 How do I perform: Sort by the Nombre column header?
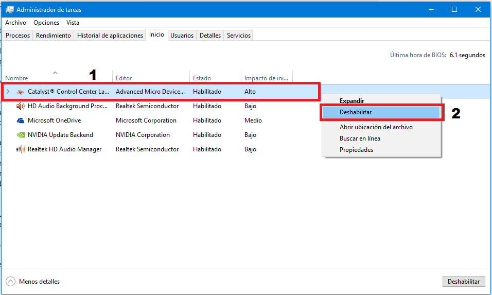[58, 78]
